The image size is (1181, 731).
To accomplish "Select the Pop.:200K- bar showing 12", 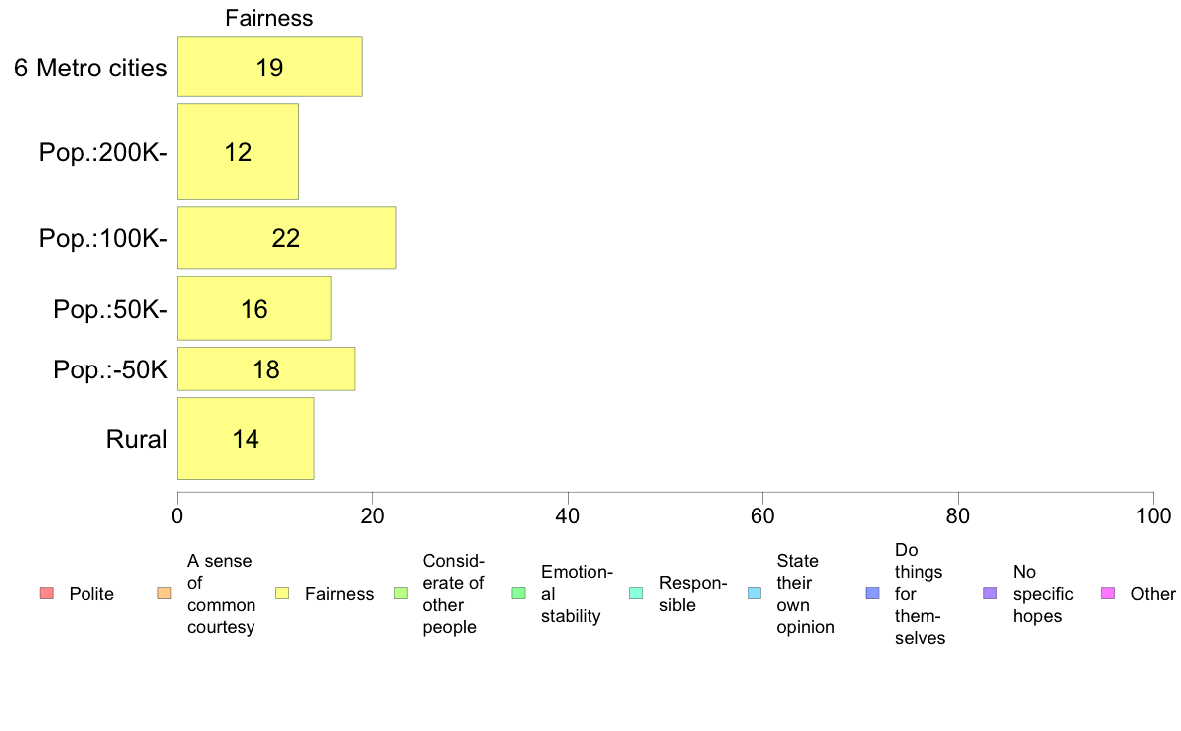I will point(238,151).
